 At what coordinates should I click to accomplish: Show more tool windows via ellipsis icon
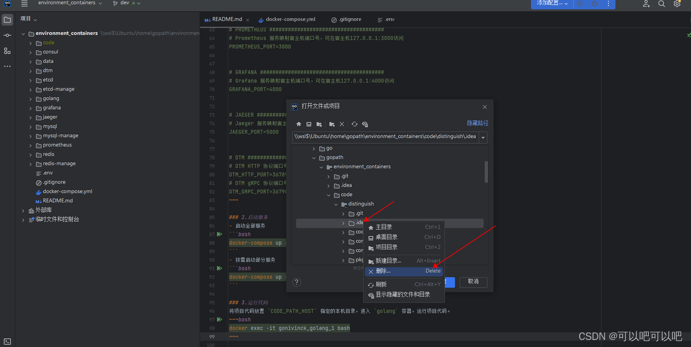tap(7, 66)
